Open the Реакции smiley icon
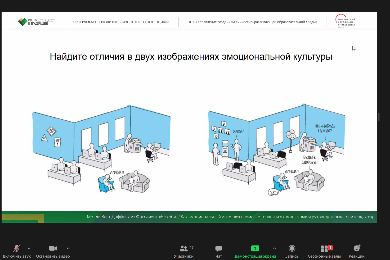 356,248
